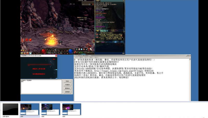The height and width of the screenshot is (118, 208).
Task: Click the game chat log scrollbar
Action: (x=124, y=15)
